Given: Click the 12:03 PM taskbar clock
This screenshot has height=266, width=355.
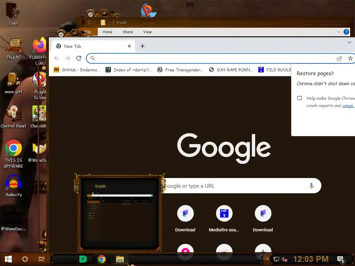Looking at the screenshot, I should pyautogui.click(x=311, y=259).
